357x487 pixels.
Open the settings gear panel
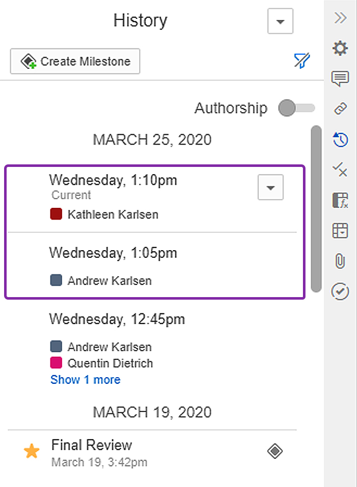pos(340,48)
